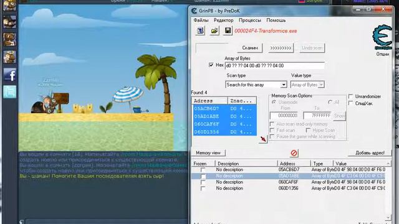
Task: Click the address list scrollbar down arrow
Action: click(388, 218)
